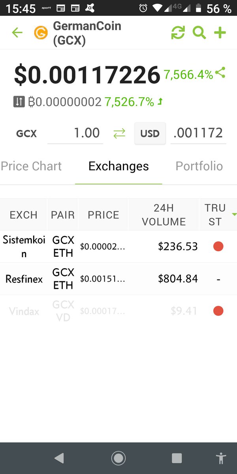Switch to Price Chart tab
237x474 pixels.
coord(31,166)
